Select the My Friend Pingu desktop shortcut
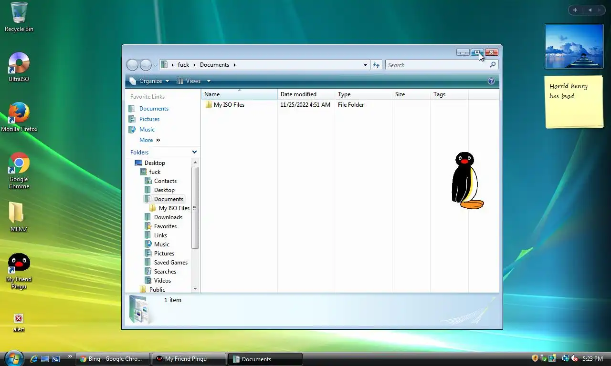The image size is (611, 366). tap(19, 271)
